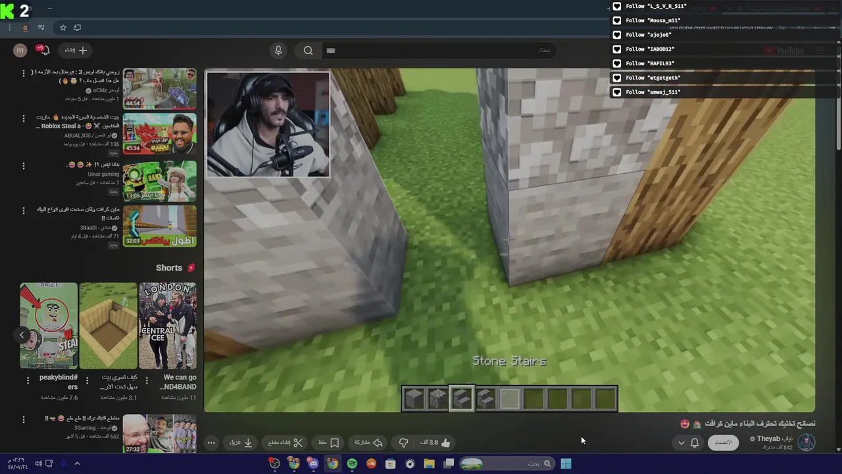
Task: Click the ABUAL3OS channel name
Action: pos(91,136)
